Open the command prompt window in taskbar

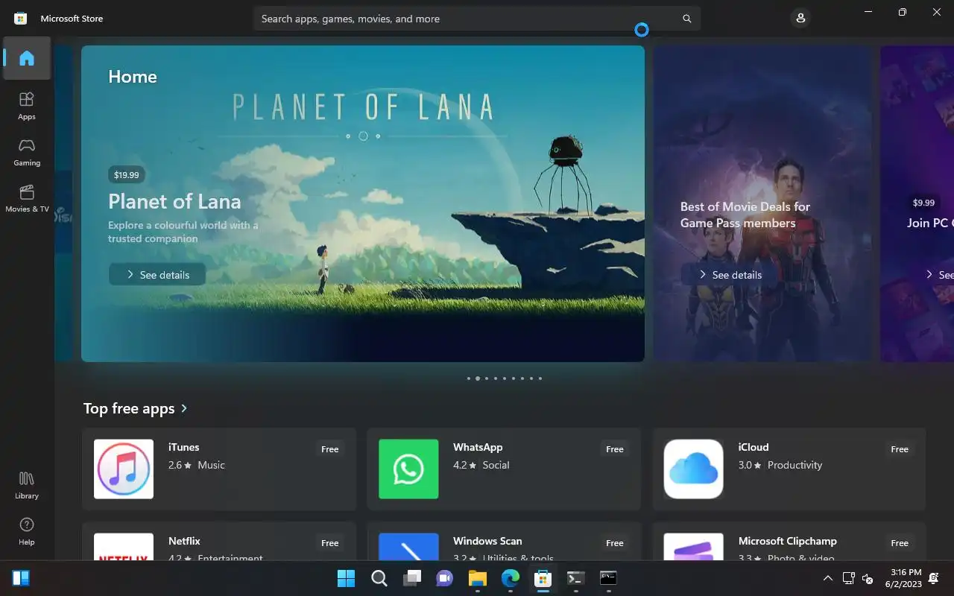point(609,578)
